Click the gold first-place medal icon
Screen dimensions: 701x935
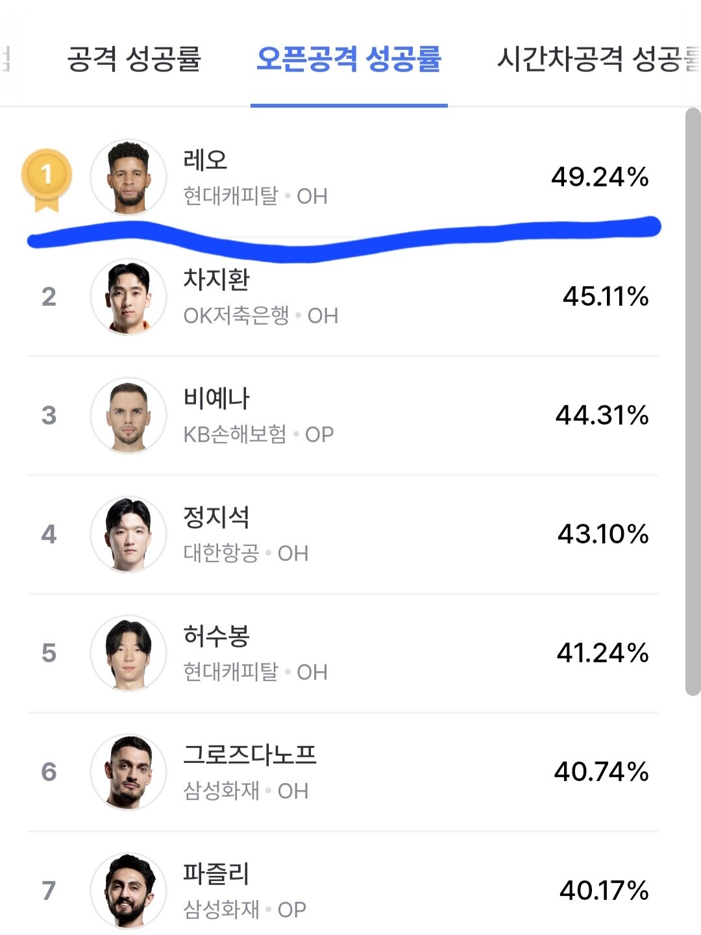coord(47,178)
